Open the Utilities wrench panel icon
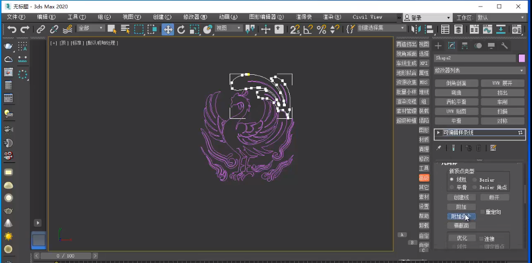 pyautogui.click(x=504, y=46)
